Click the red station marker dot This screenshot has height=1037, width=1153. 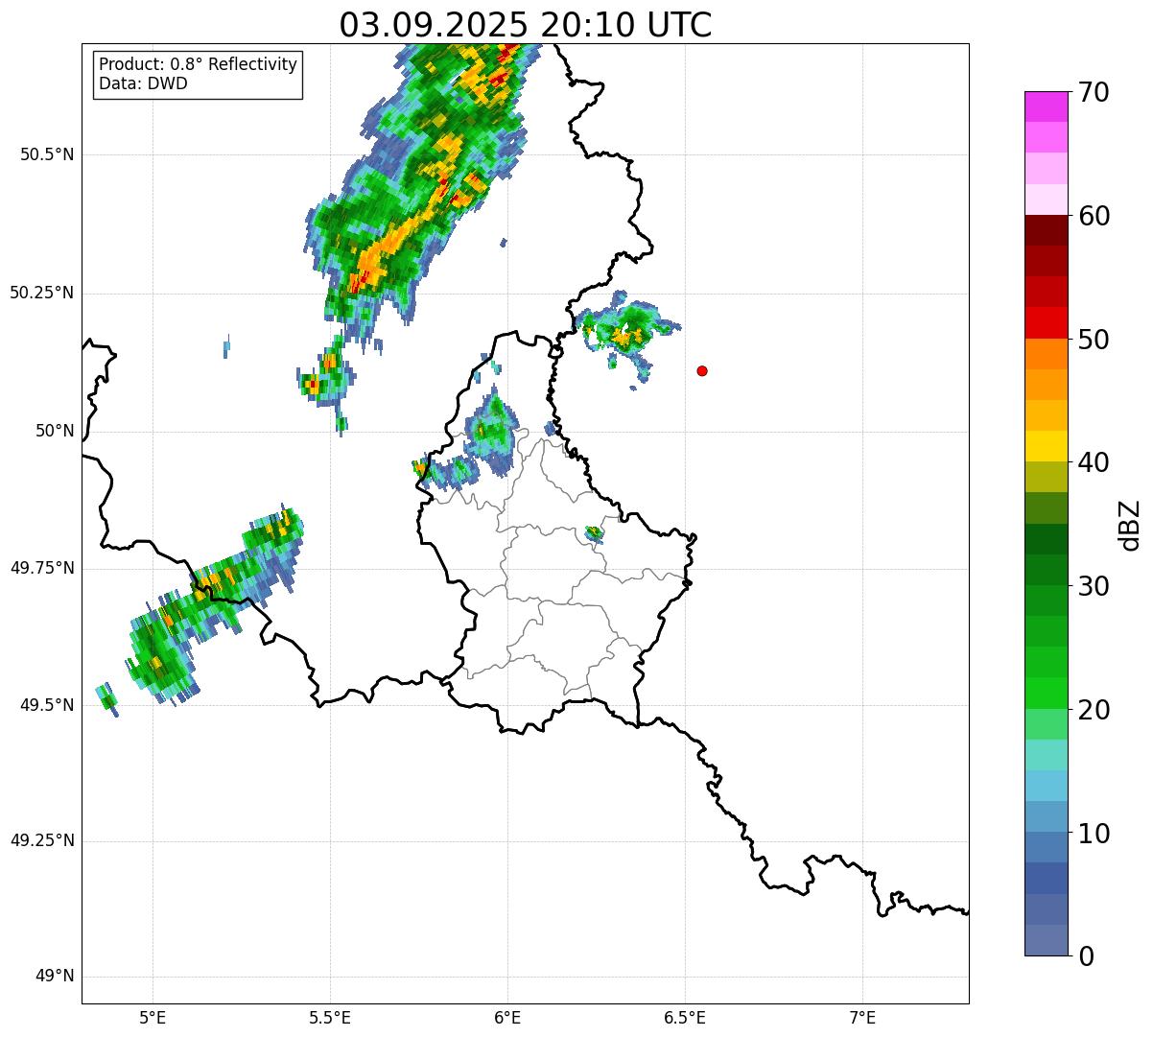coord(702,370)
